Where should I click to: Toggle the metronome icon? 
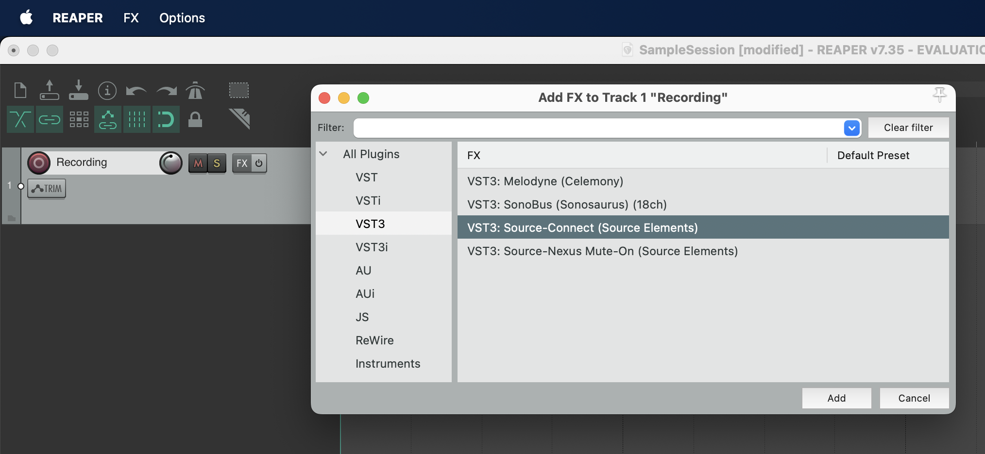point(195,91)
